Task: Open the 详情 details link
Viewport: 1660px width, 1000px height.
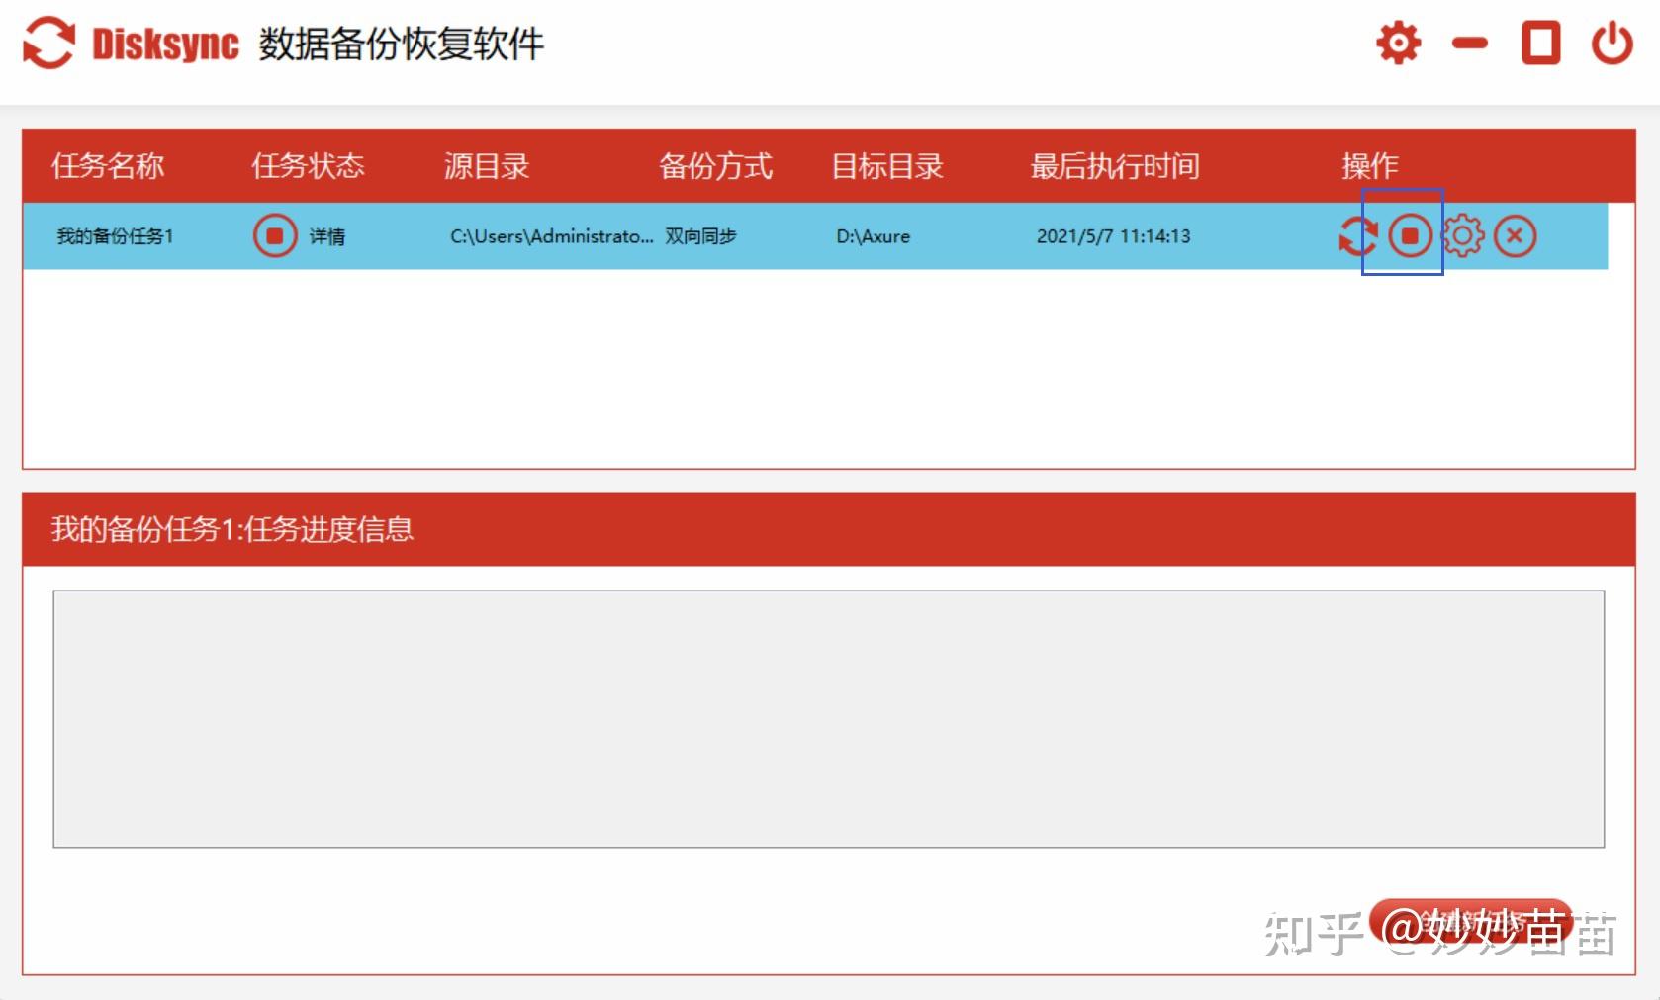Action: click(326, 236)
